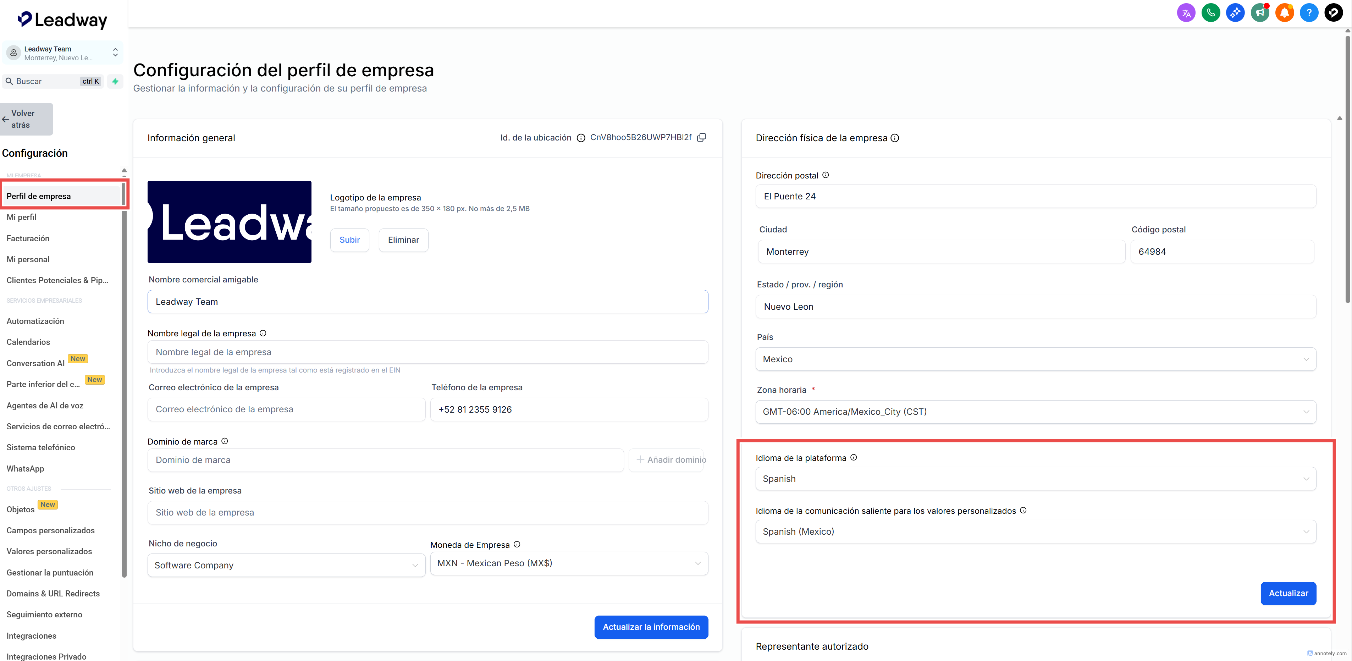Image resolution: width=1352 pixels, height=661 pixels.
Task: Copy the location ID with copy icon
Action: pyautogui.click(x=701, y=138)
